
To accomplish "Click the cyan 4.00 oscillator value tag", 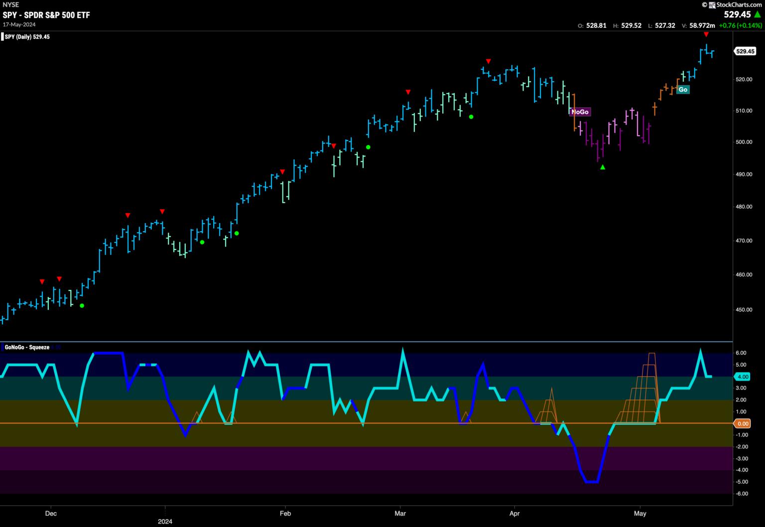I will [743, 377].
